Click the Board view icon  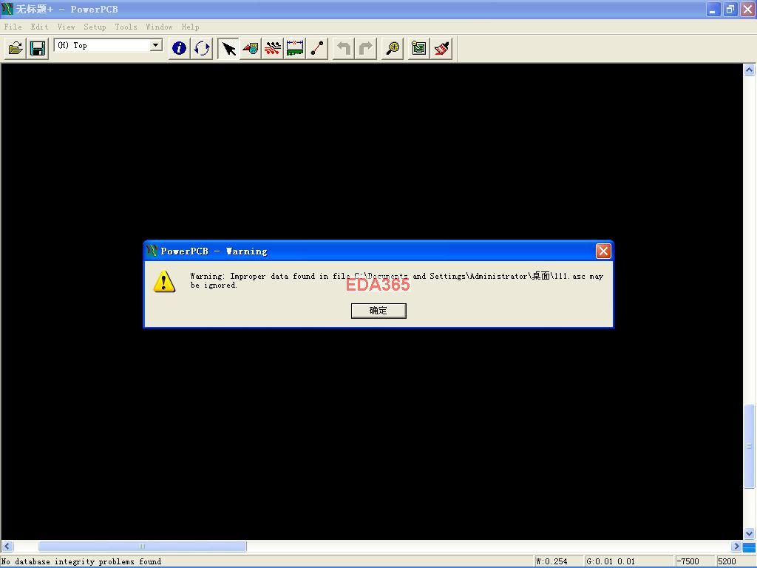[419, 48]
